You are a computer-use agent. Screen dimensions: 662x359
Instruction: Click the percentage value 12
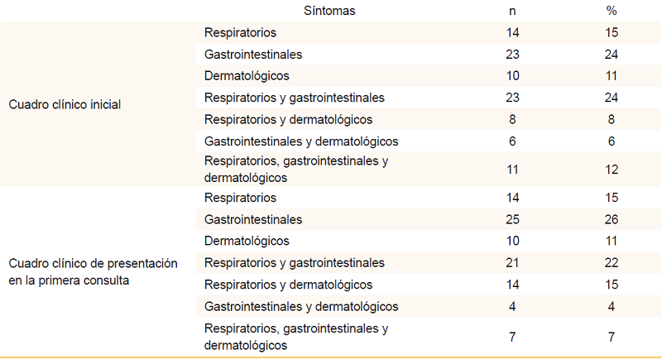(x=612, y=169)
